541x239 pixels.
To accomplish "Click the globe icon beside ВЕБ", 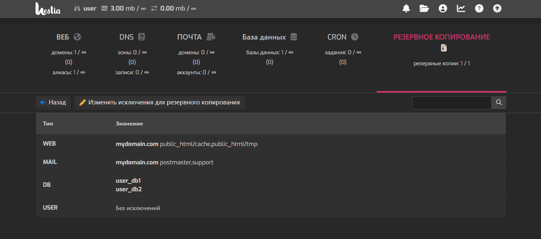I will click(78, 37).
